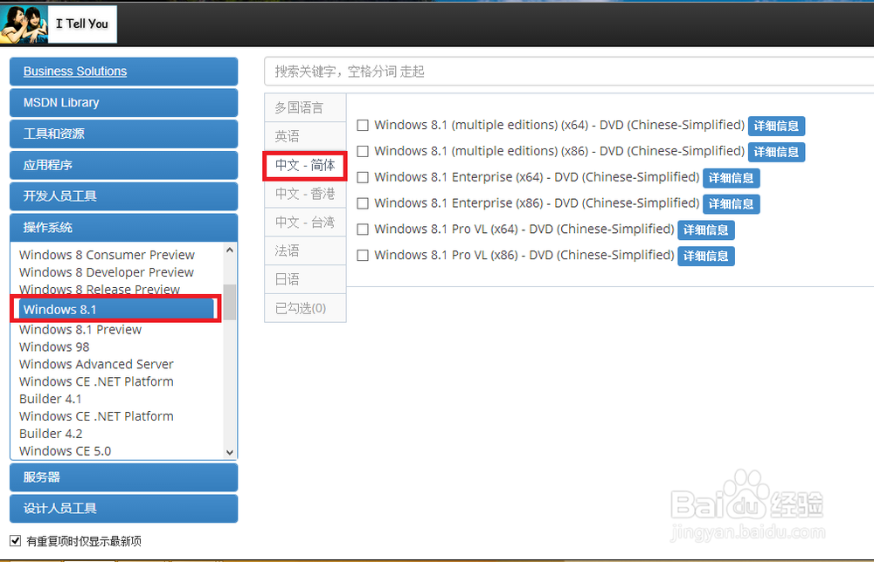Toggle 有重复项时仅显示最新项 checkbox
This screenshot has width=874, height=562.
pos(15,540)
